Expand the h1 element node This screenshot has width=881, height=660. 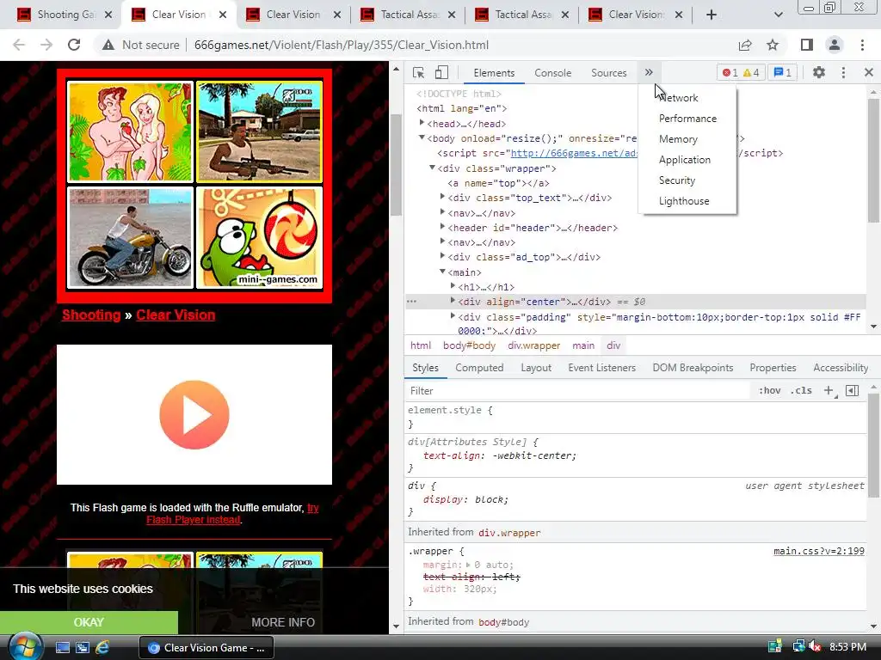[453, 286]
